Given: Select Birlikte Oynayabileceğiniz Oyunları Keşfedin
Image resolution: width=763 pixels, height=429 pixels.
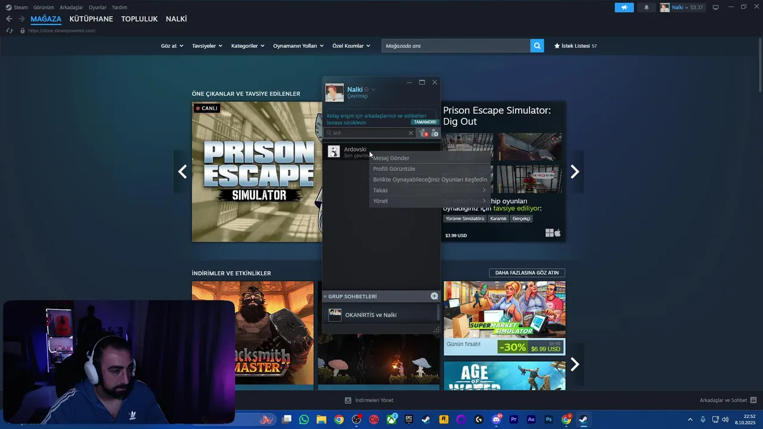Looking at the screenshot, I should pos(430,179).
